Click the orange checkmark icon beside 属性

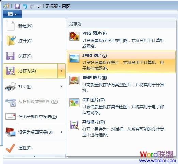point(10,148)
